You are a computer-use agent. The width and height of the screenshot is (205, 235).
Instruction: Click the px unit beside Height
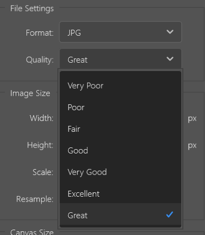192,146
